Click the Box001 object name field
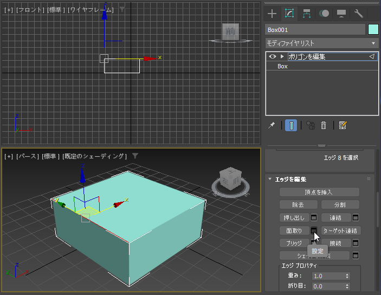 (x=315, y=30)
